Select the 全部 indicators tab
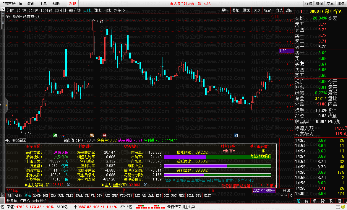Viewport: 347px width, 210px height. click(28, 196)
